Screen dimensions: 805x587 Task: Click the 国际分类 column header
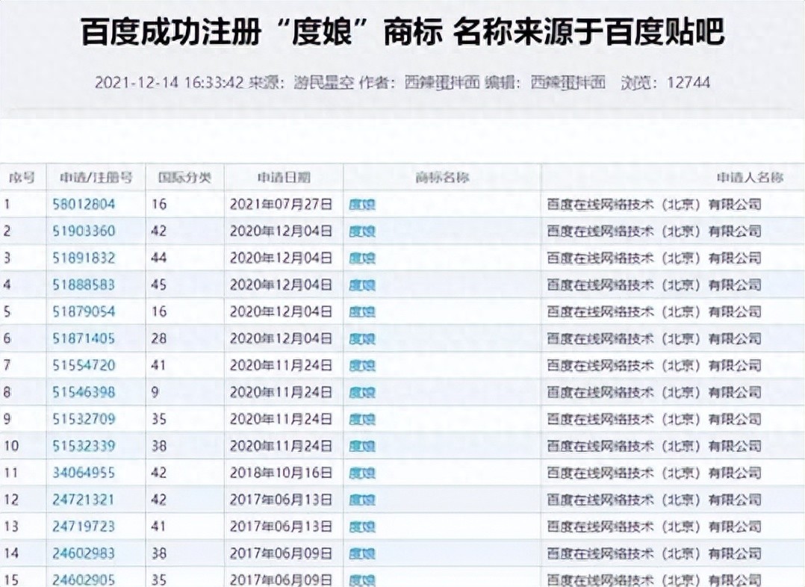185,178
